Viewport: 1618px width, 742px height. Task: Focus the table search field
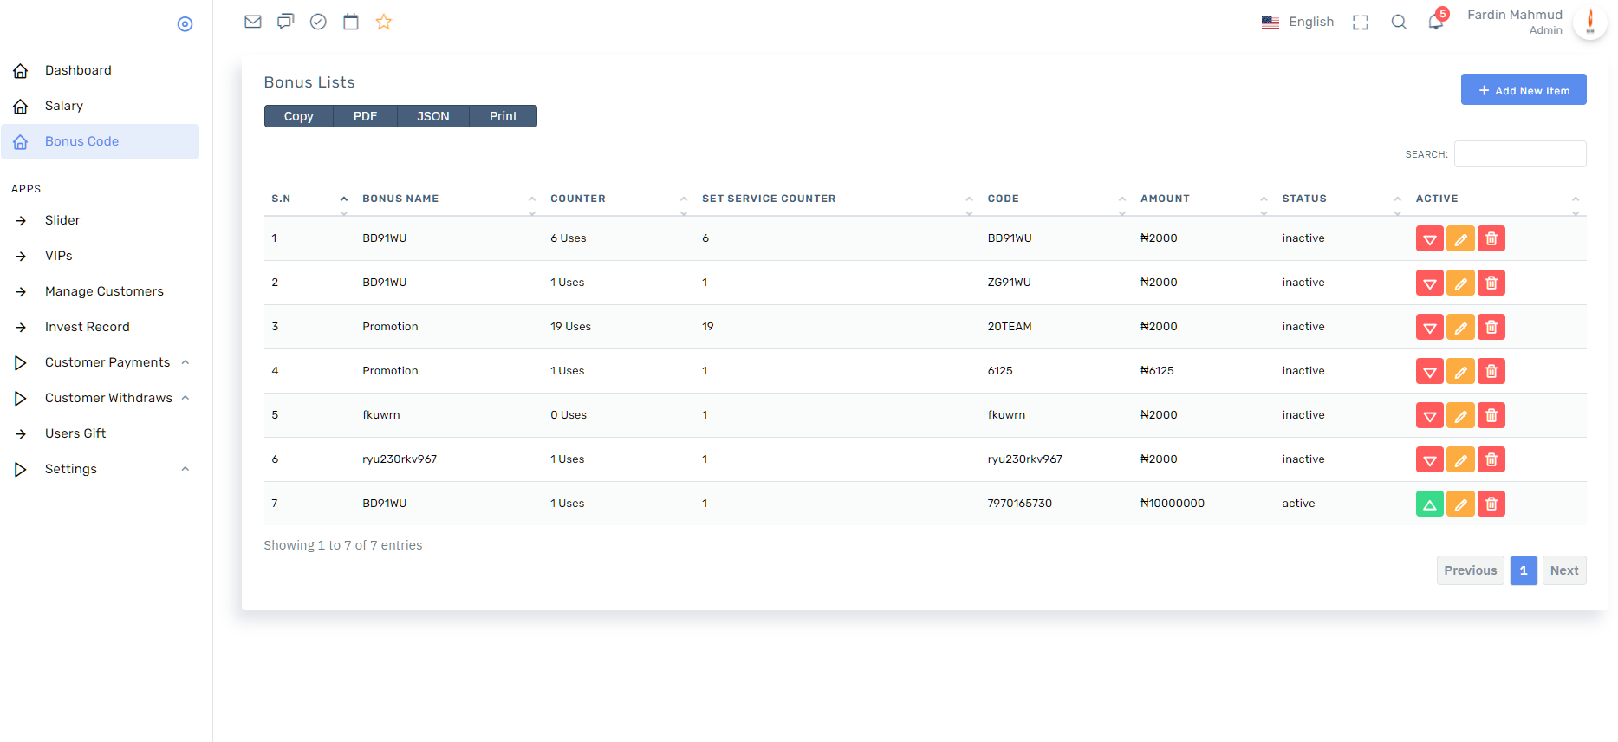click(x=1519, y=154)
